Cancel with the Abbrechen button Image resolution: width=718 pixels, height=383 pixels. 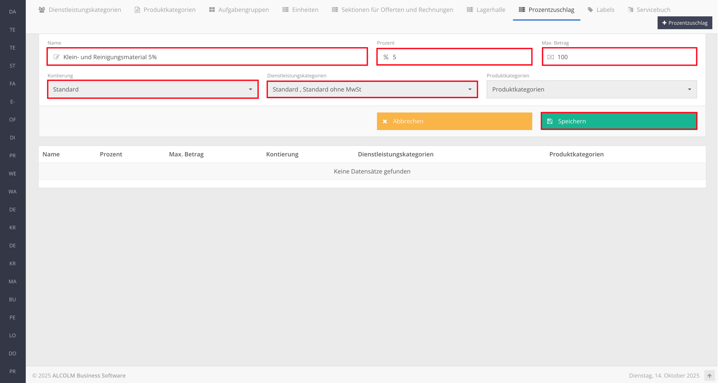454,121
